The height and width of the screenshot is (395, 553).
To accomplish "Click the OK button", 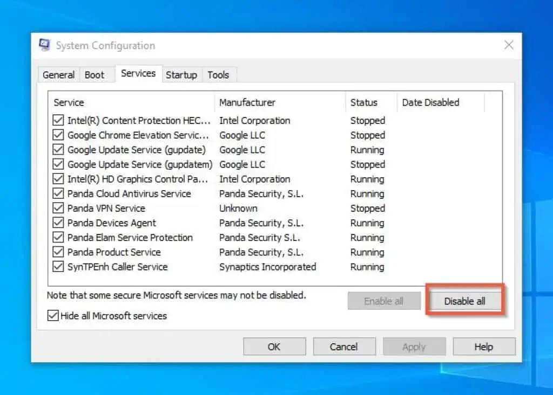I will pos(274,347).
